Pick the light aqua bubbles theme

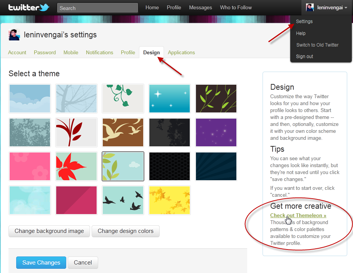[30, 200]
